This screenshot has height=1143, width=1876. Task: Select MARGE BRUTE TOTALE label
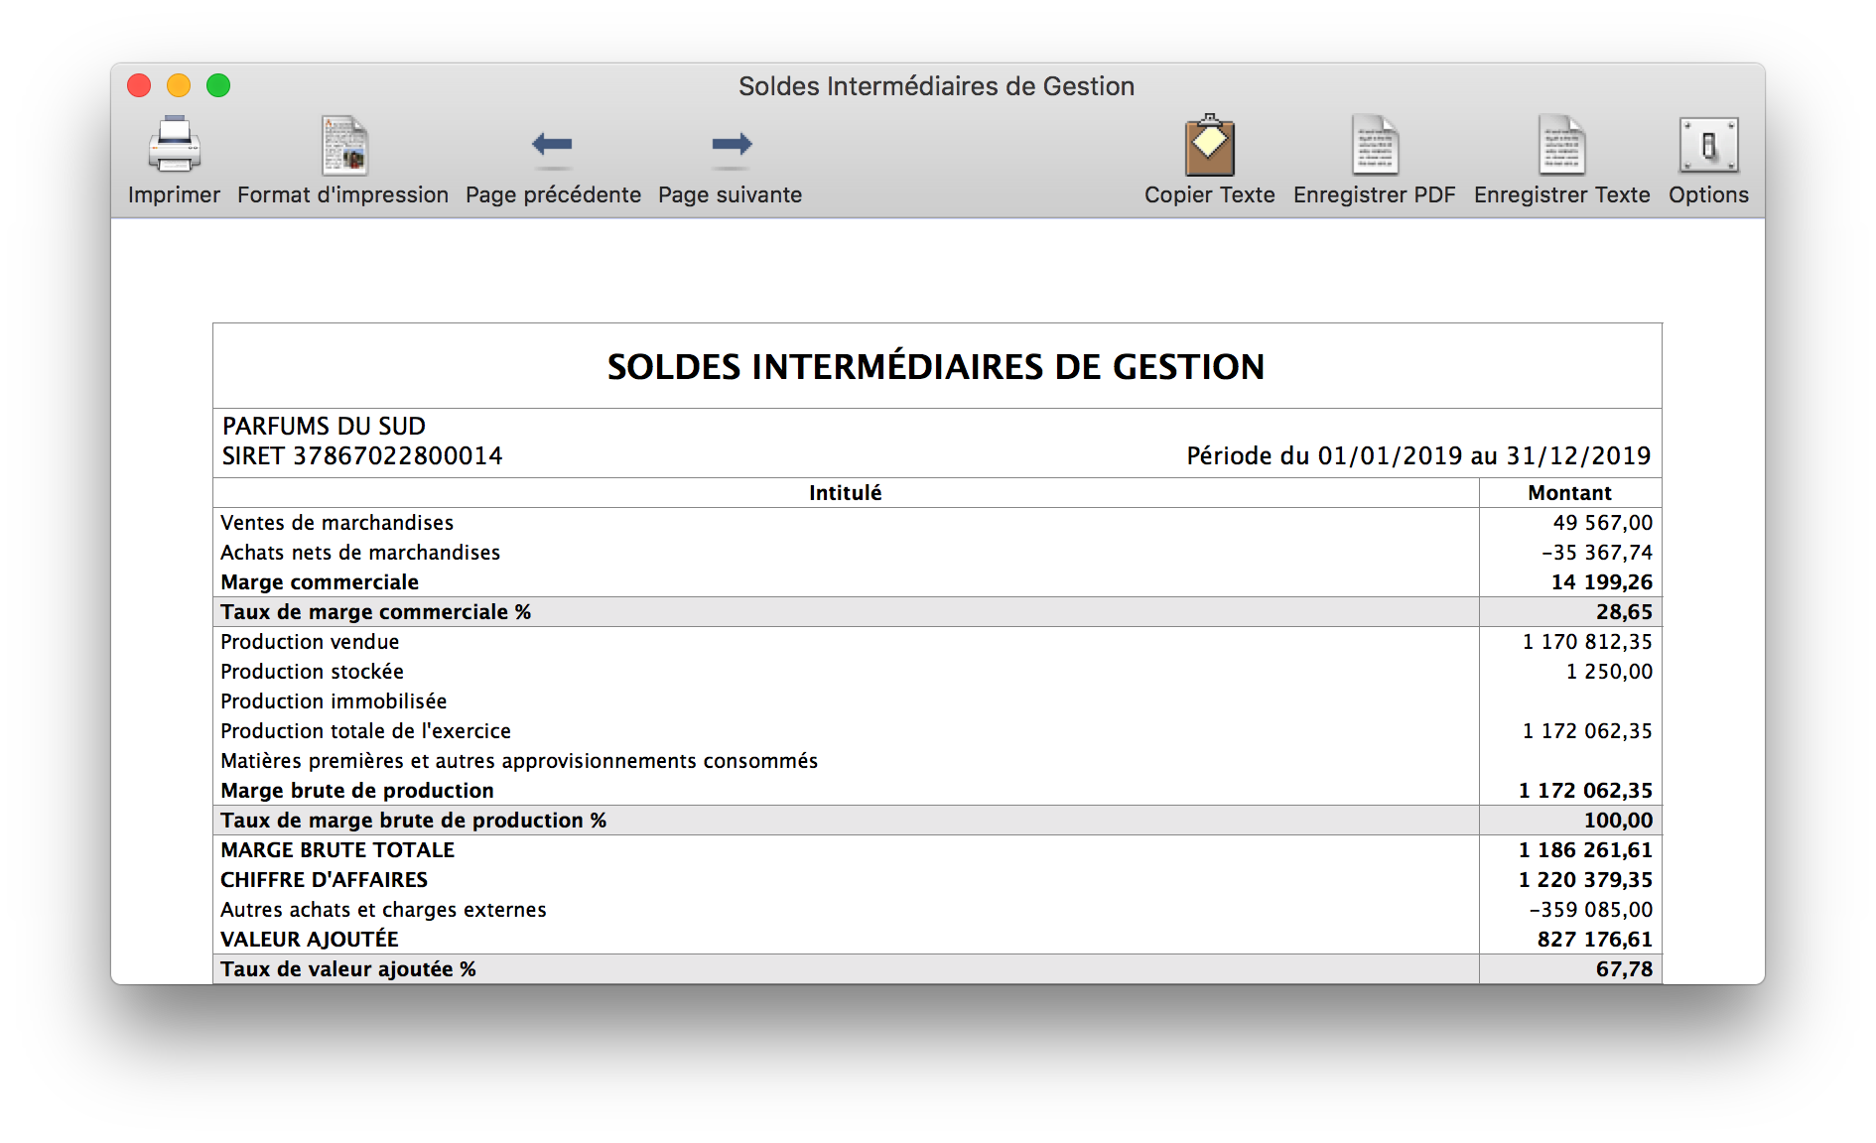pos(337,850)
